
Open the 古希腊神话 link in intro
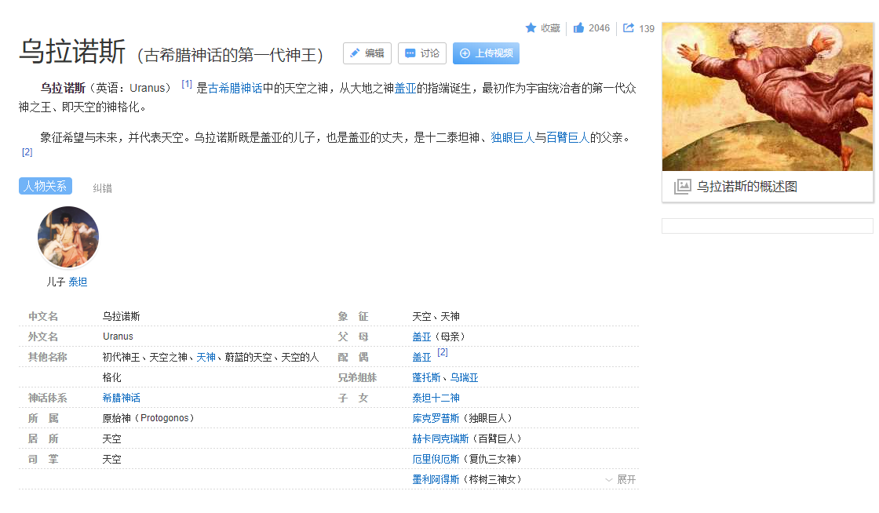point(235,88)
